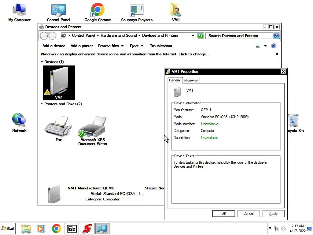This screenshot has width=313, height=235.
Task: Click Forward navigation arrow in Devices window
Action: point(52,36)
